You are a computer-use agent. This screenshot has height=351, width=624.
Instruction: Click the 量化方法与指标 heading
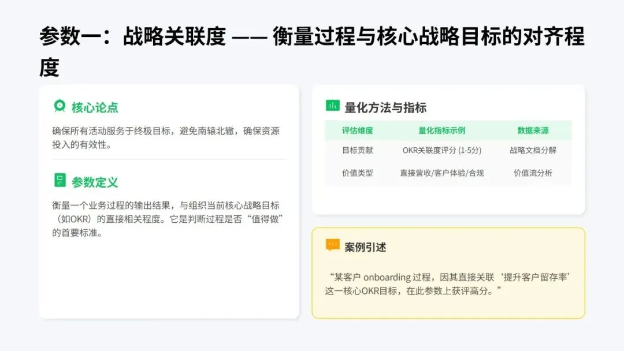(385, 107)
